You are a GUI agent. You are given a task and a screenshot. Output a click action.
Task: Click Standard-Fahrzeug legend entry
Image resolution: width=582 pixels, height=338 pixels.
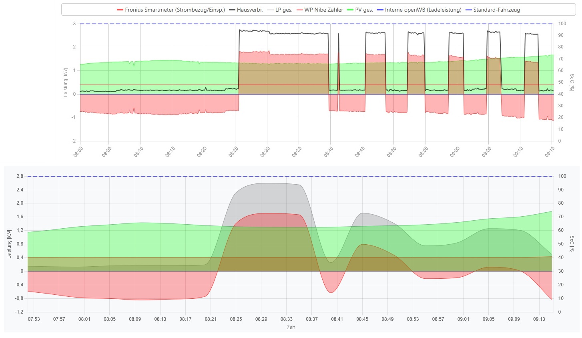(493, 10)
